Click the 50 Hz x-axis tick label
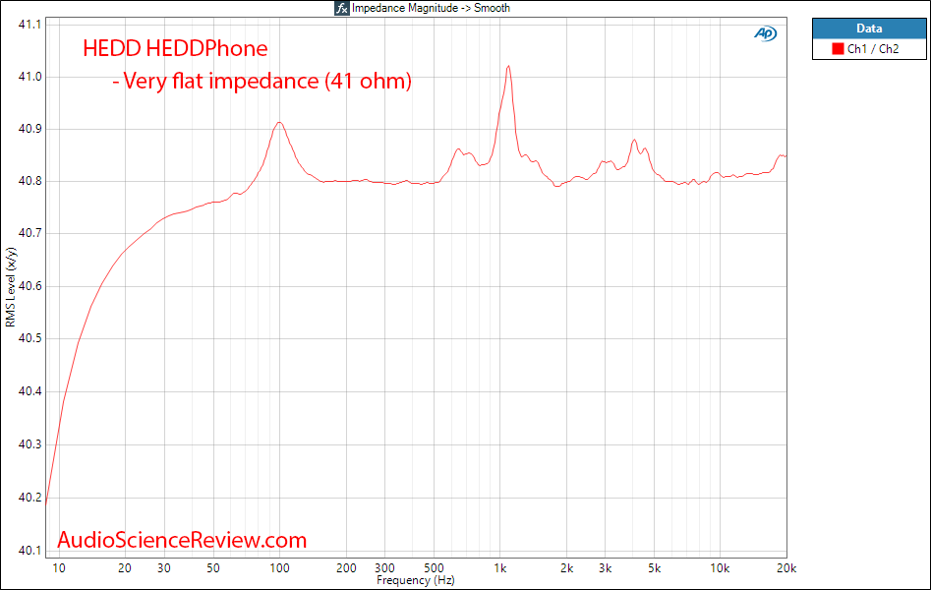Screen dimensions: 931x590 point(213,568)
